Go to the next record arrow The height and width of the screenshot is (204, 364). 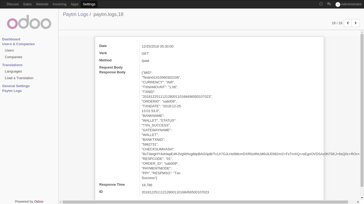tap(355, 23)
